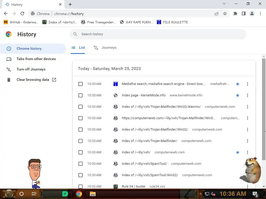This screenshot has width=266, height=199.
Task: Click the blue star on Index of /~lily/vxh/ row
Action: pyautogui.click(x=238, y=152)
